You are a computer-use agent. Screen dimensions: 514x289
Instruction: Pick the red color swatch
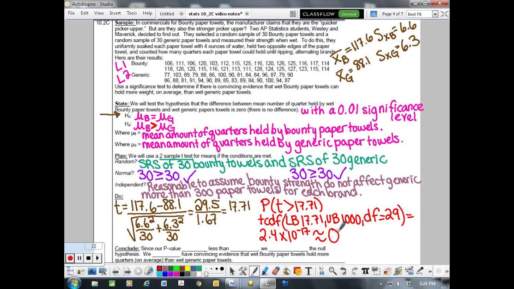(x=159, y=268)
